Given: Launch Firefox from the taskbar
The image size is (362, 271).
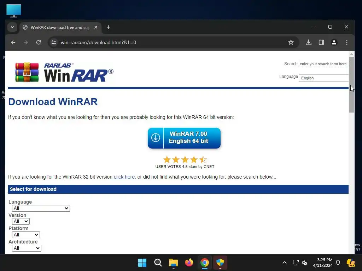Looking at the screenshot, I should (189, 263).
